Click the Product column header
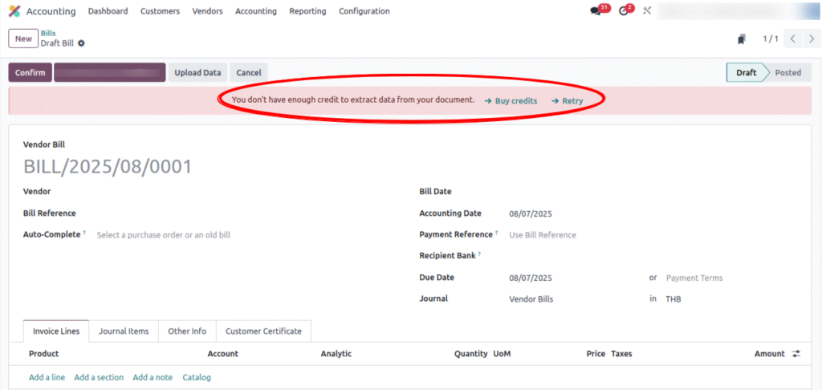Image resolution: width=822 pixels, height=390 pixels. tap(44, 354)
